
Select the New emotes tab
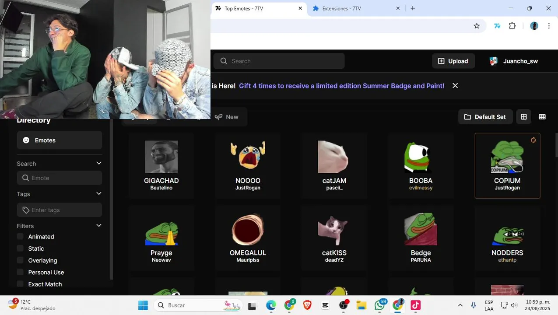(227, 117)
